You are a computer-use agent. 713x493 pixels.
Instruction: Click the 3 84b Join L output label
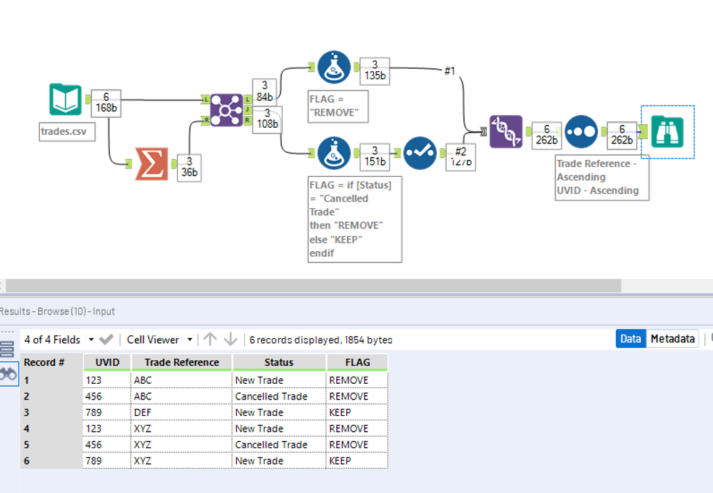click(x=264, y=91)
